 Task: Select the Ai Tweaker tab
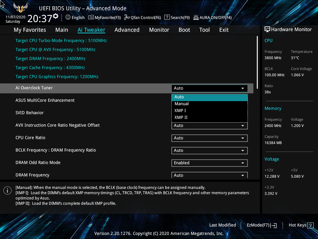coord(91,30)
